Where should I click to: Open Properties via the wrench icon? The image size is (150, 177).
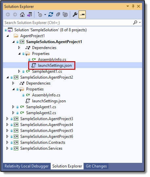tap(75, 14)
